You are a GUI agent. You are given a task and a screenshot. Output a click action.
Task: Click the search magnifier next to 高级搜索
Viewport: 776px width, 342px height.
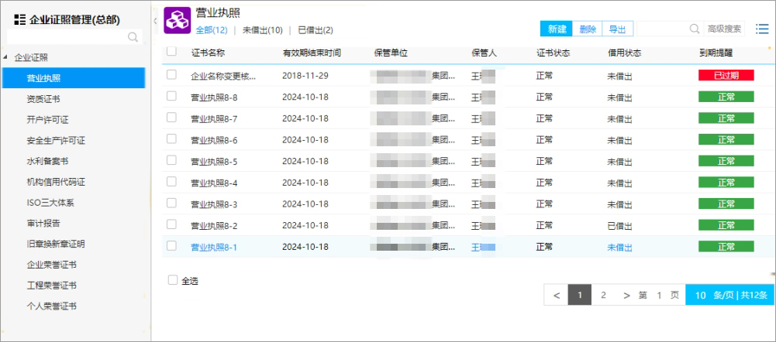[695, 29]
